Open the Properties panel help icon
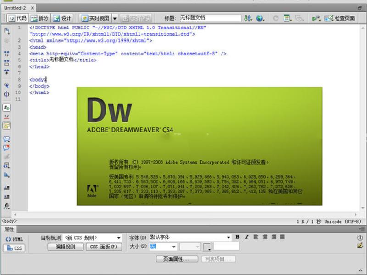Viewport: 367px width, 275px height. pos(360,238)
